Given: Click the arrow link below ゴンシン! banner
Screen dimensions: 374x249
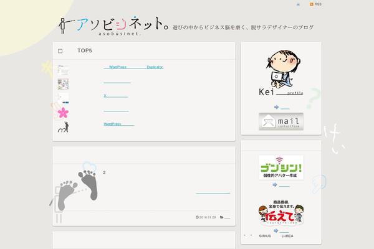Looking at the screenshot, I should [281, 185].
